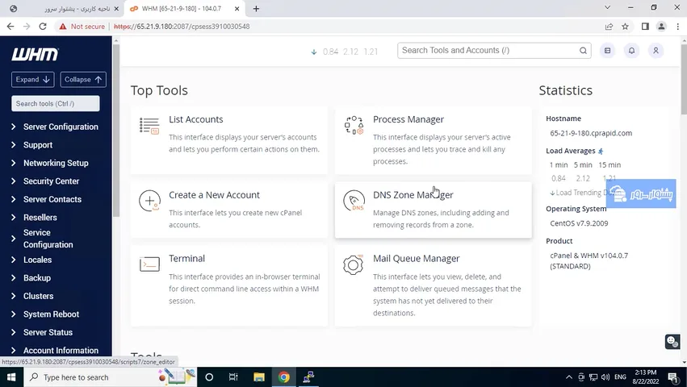
Task: Open browser side panel icon
Action: click(645, 27)
